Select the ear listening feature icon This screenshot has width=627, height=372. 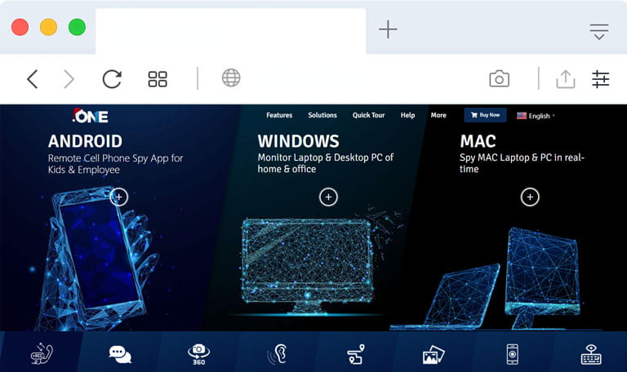(277, 354)
